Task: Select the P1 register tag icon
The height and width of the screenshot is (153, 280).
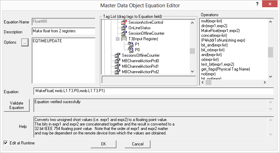Action: pyautogui.click(x=131, y=44)
